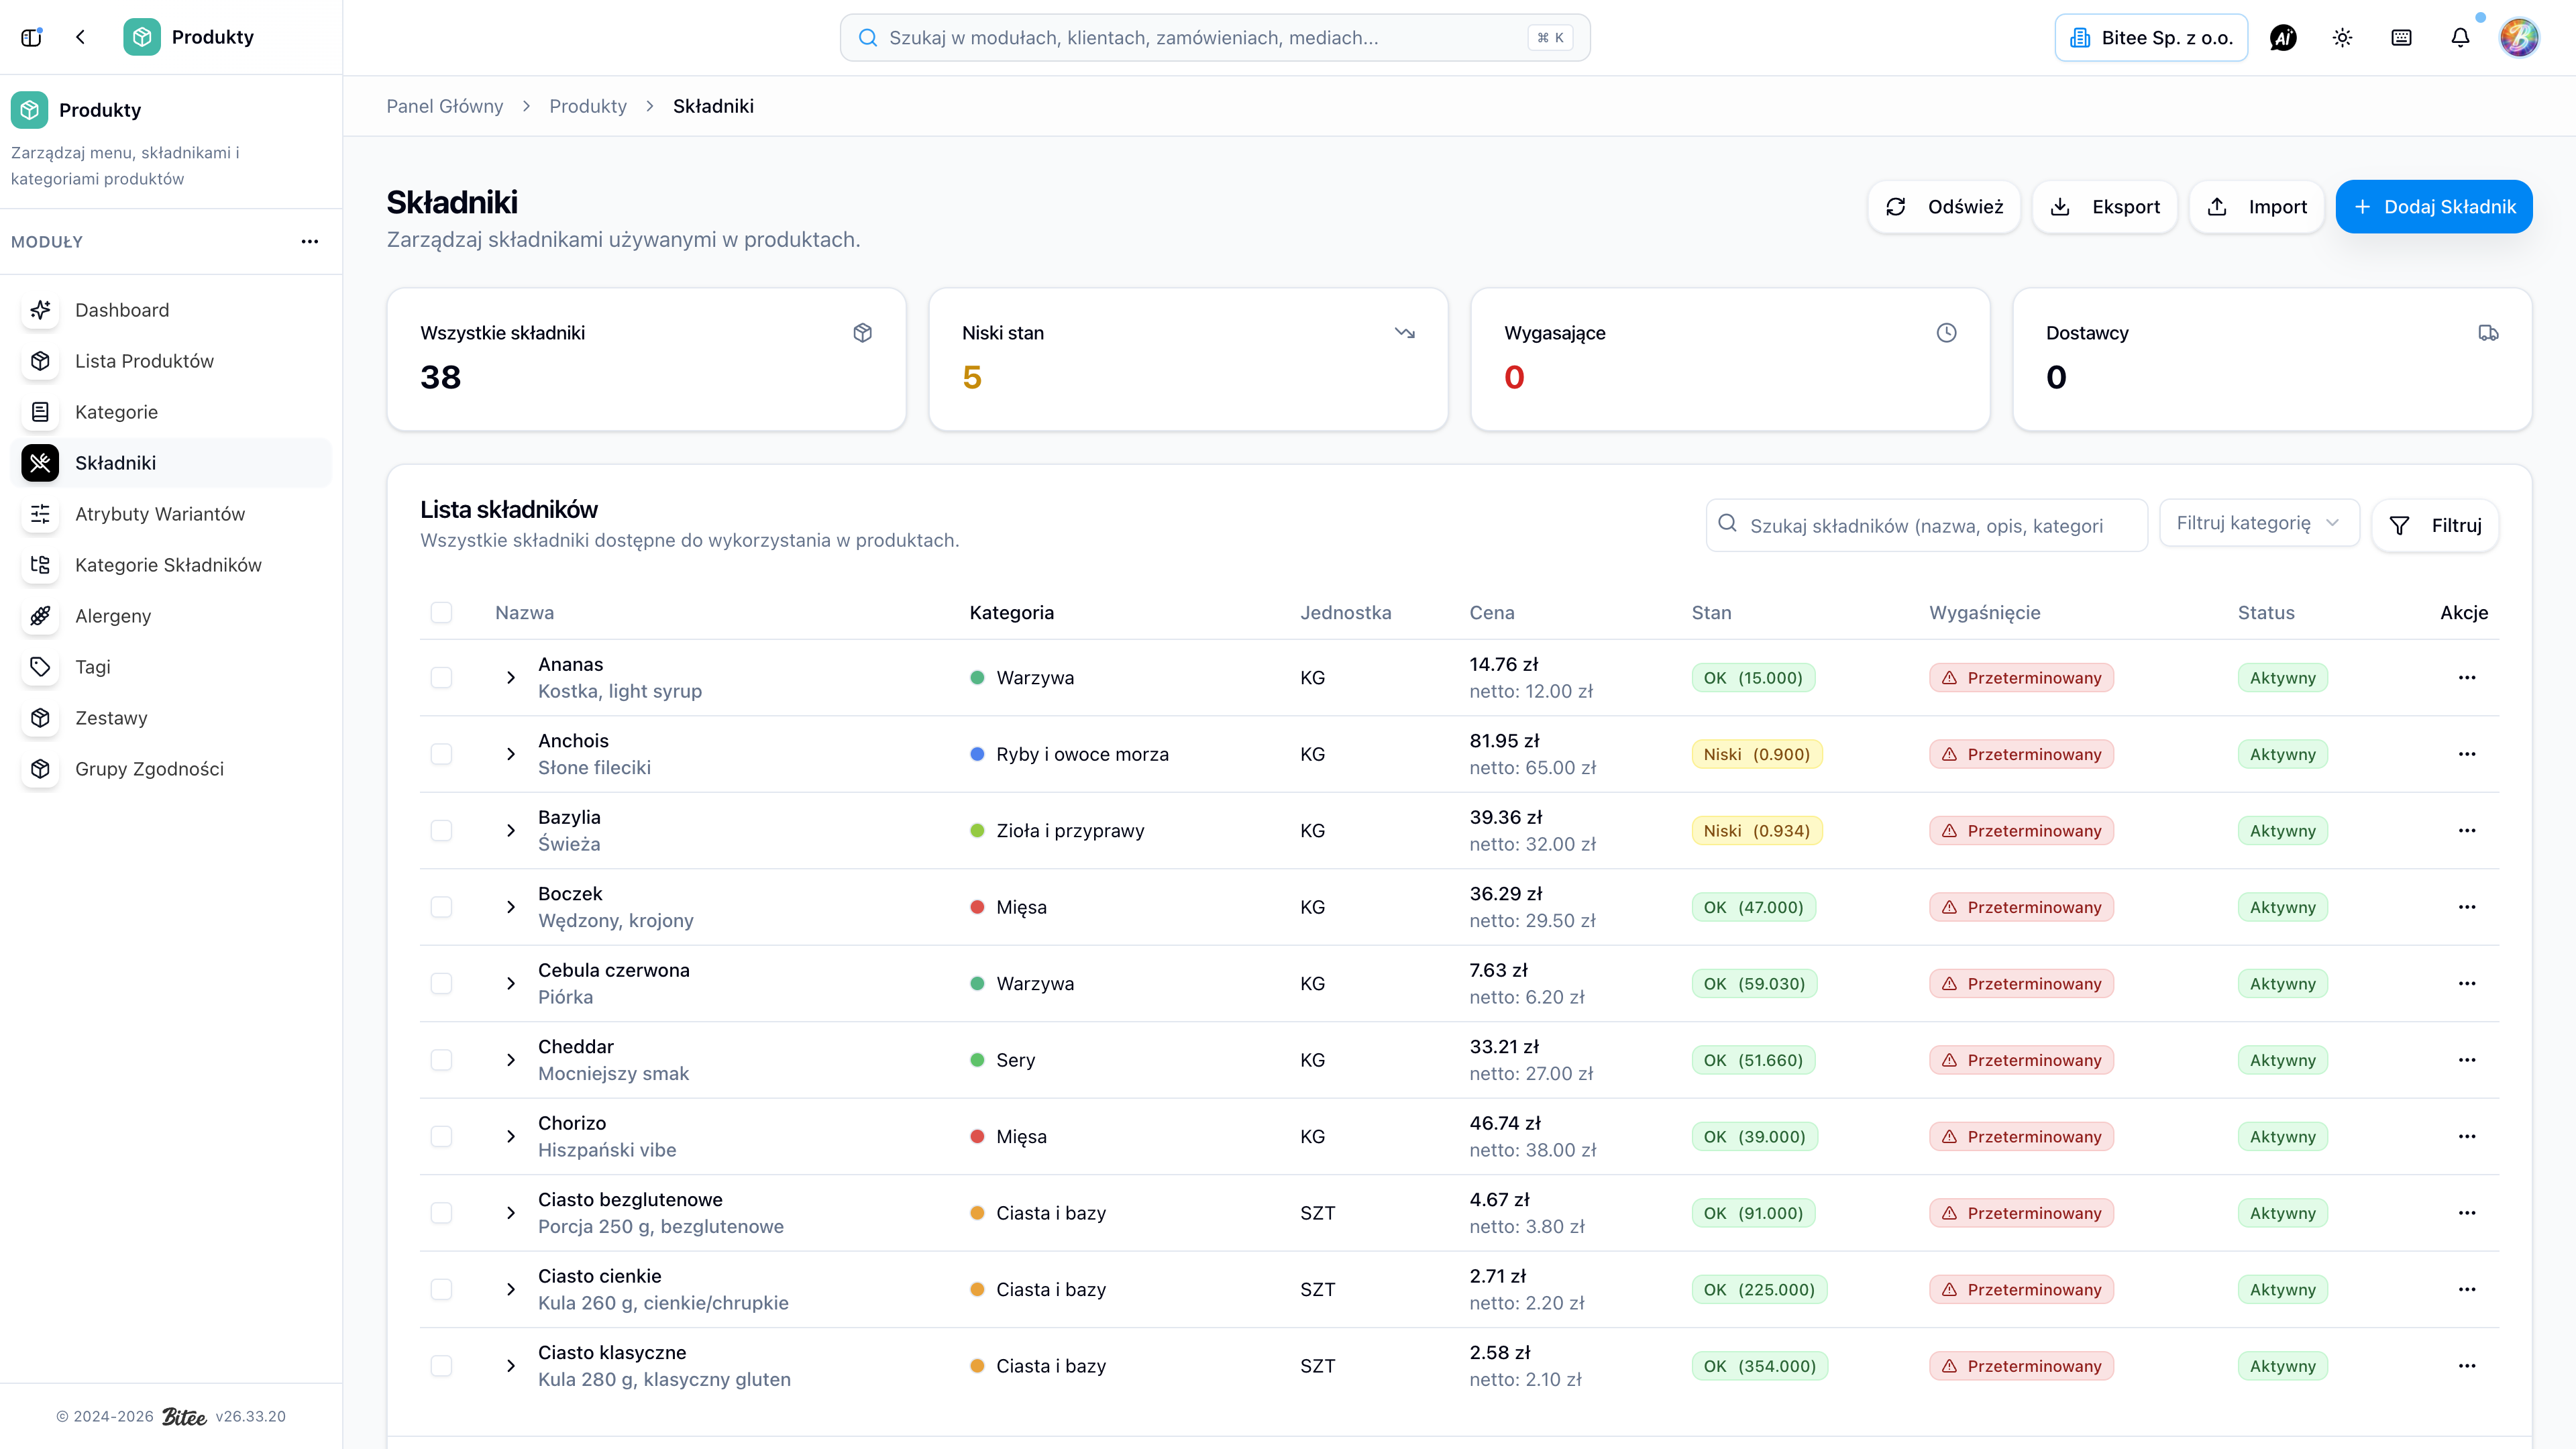The image size is (2576, 1449).
Task: Open user profile avatar
Action: [2519, 38]
